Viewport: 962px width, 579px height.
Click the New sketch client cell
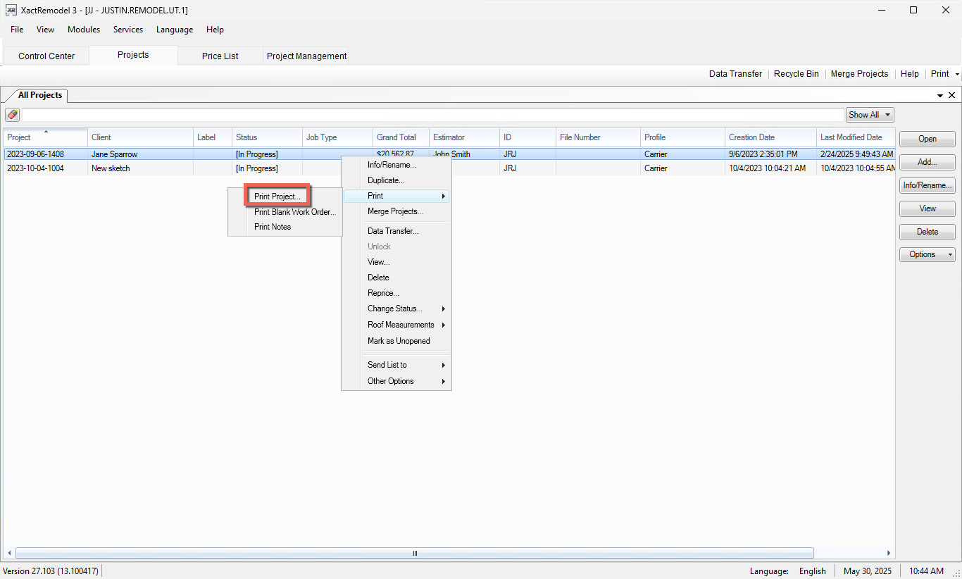(x=141, y=168)
